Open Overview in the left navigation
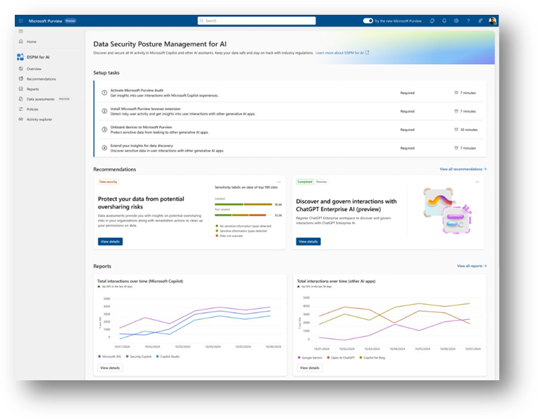The width and height of the screenshot is (538, 419). pos(34,68)
